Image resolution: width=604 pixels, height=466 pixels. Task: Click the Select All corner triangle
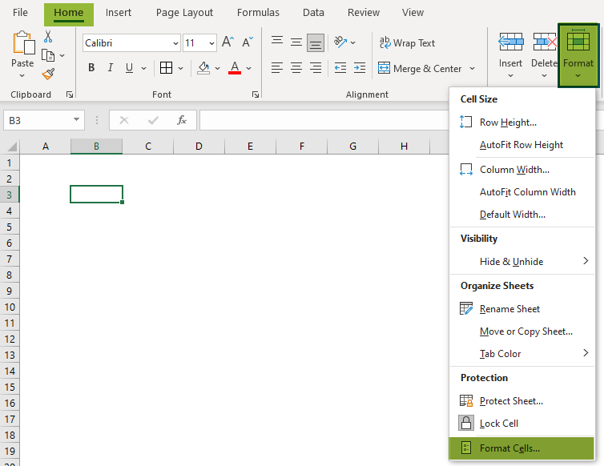coord(11,147)
